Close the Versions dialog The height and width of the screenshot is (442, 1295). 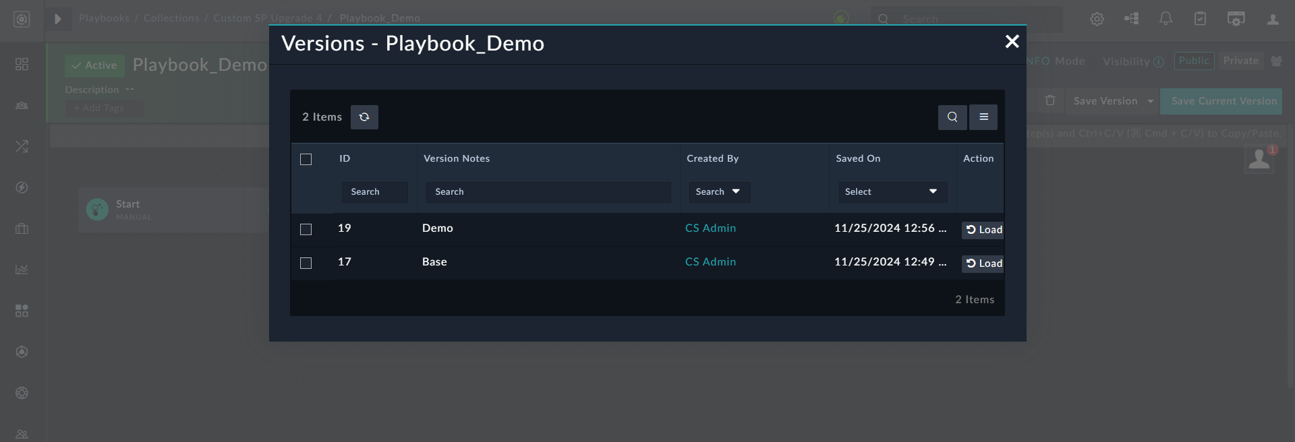[x=1012, y=42]
